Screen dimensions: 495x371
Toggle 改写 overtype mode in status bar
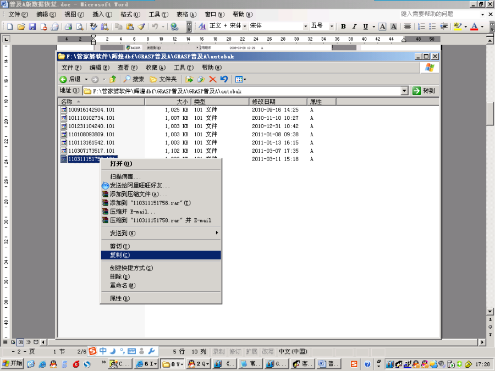(x=268, y=351)
